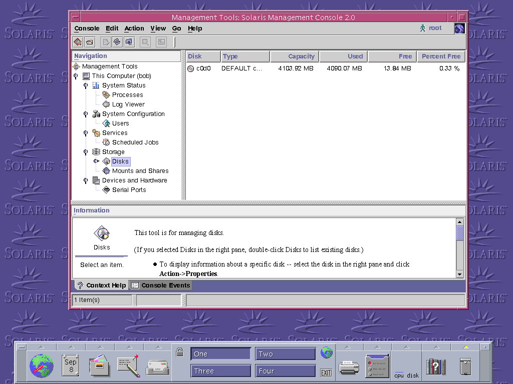This screenshot has height=384, width=513.
Task: Open the printer icon on front panel
Action: pyautogui.click(x=349, y=367)
